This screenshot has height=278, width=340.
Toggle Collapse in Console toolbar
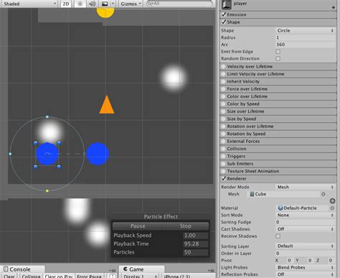tap(31, 276)
